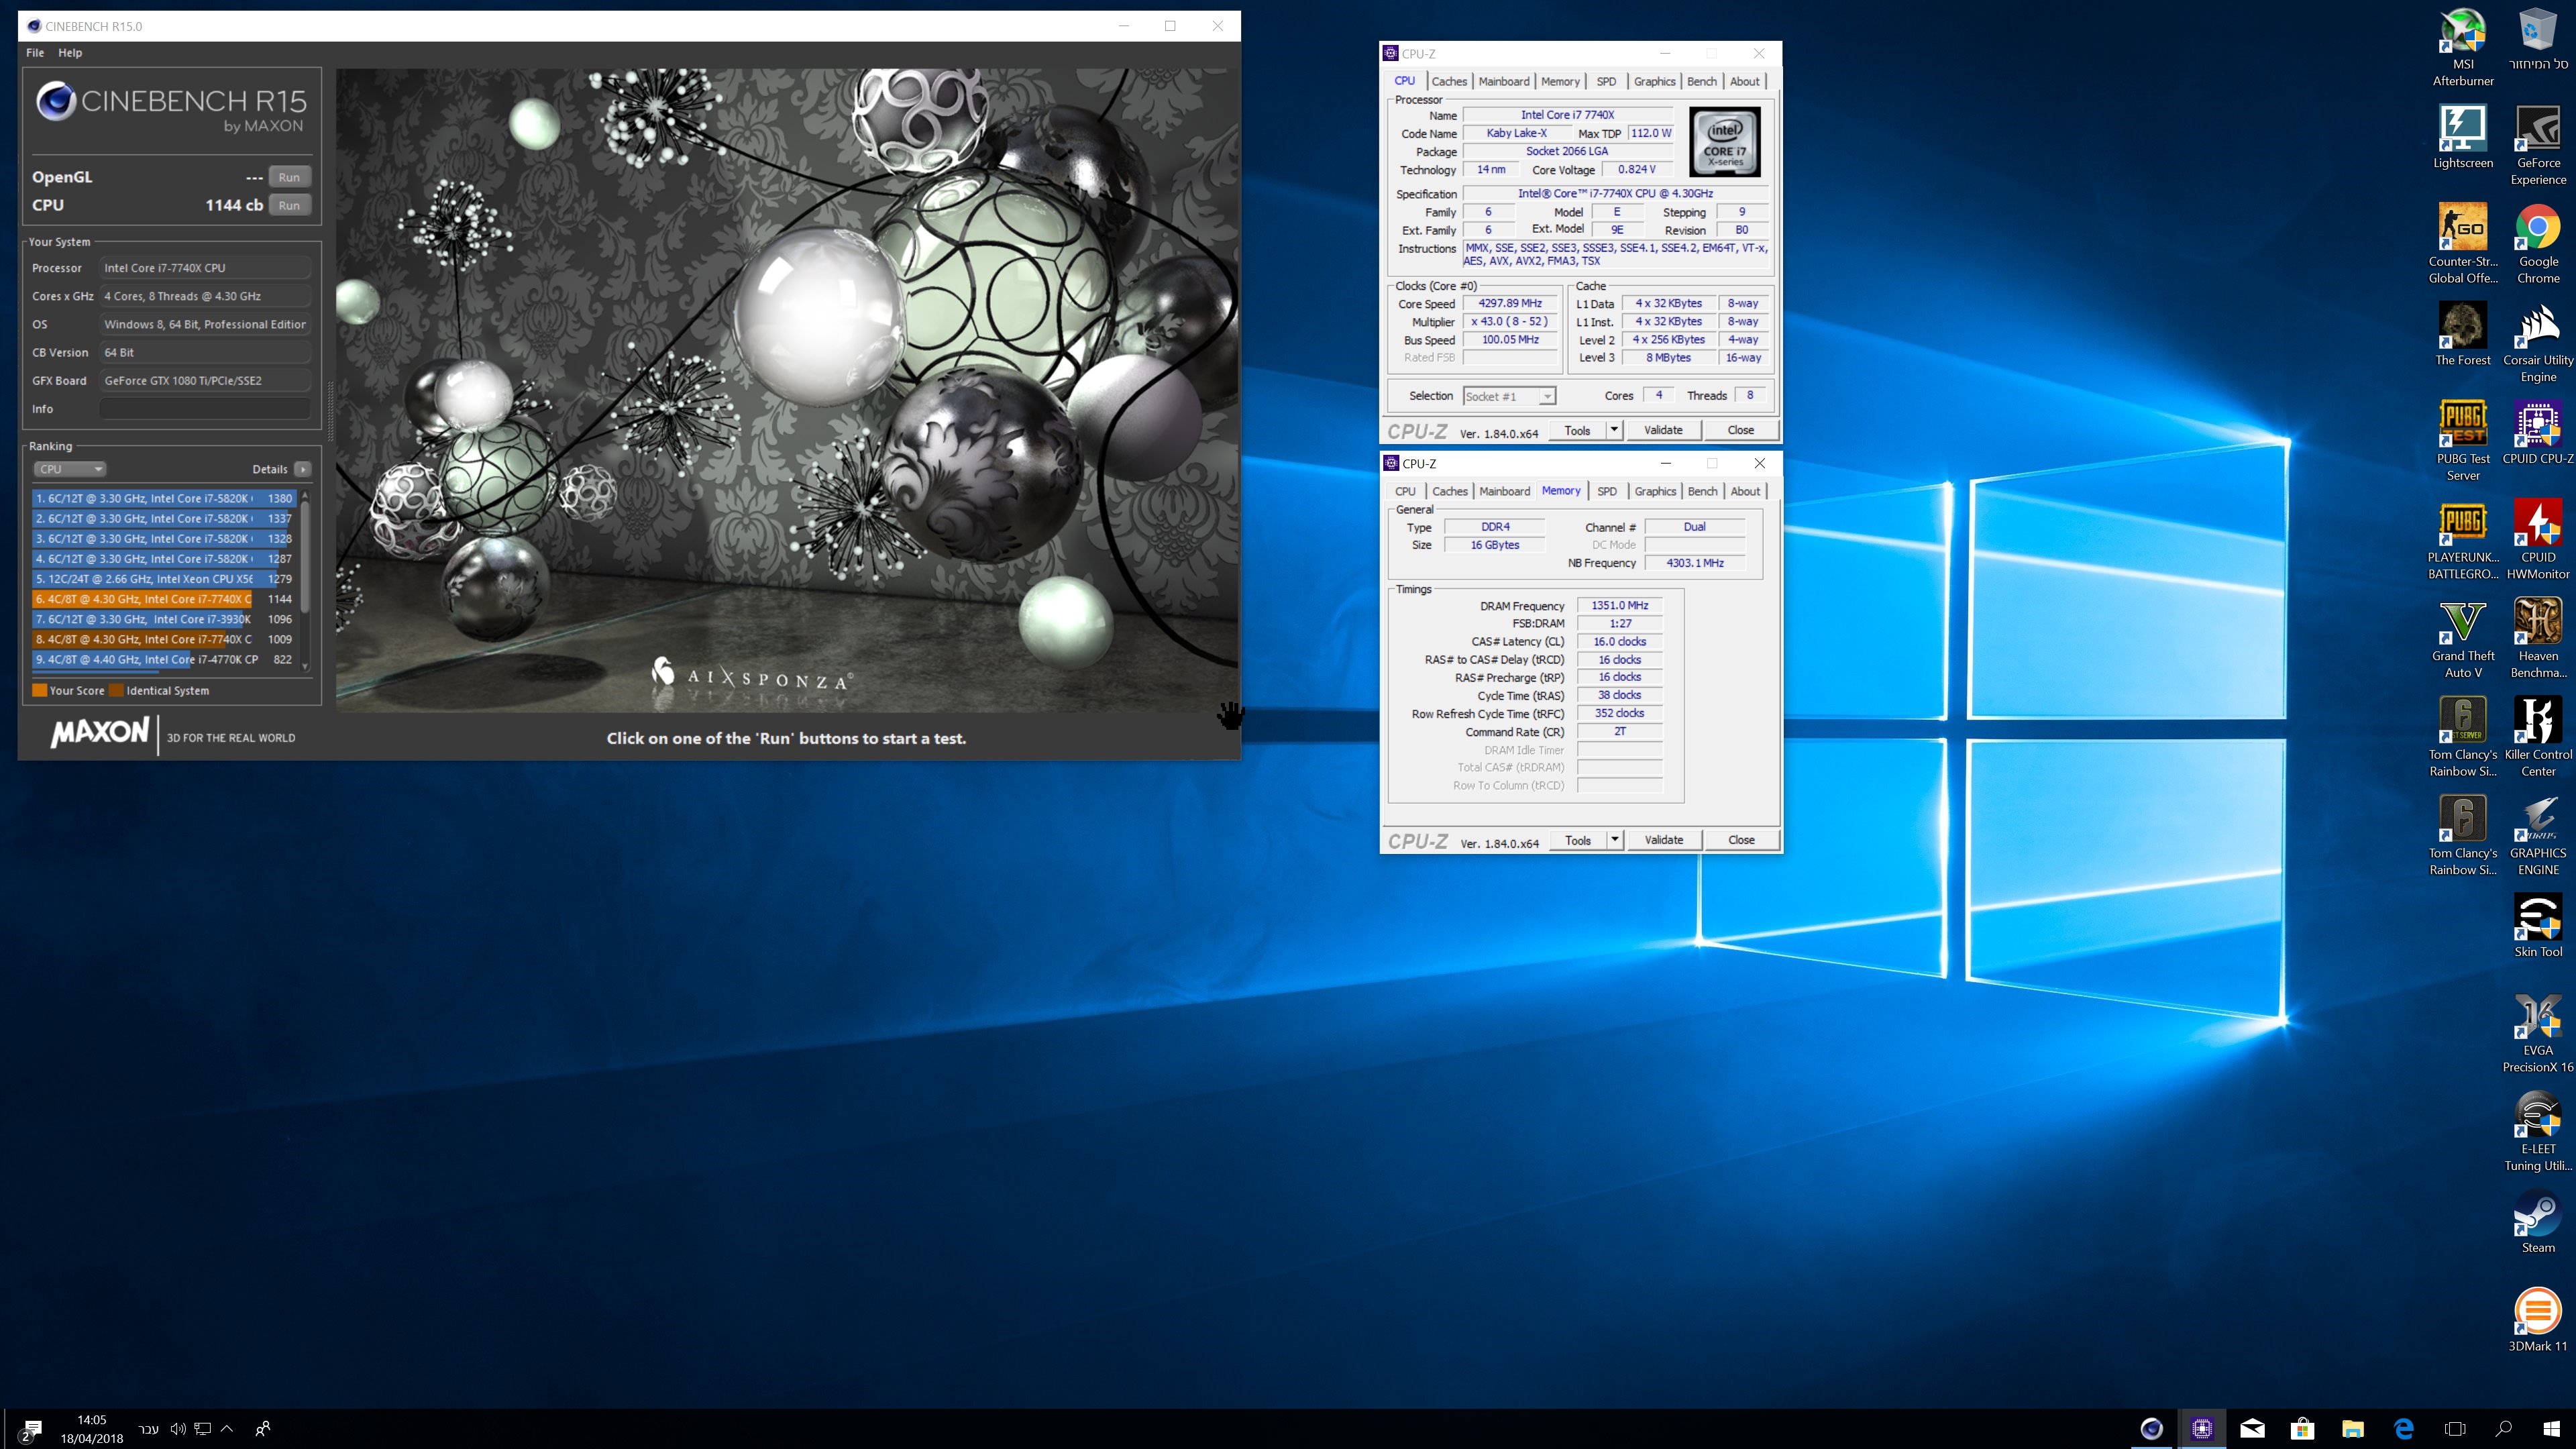Open CPUID CPU-Z desktop shortcut
Viewport: 2576px width, 1449px height.
point(2538,433)
